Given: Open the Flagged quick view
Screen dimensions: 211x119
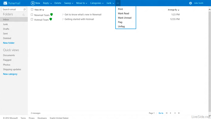Looking at the screenshot, I should tap(7, 60).
